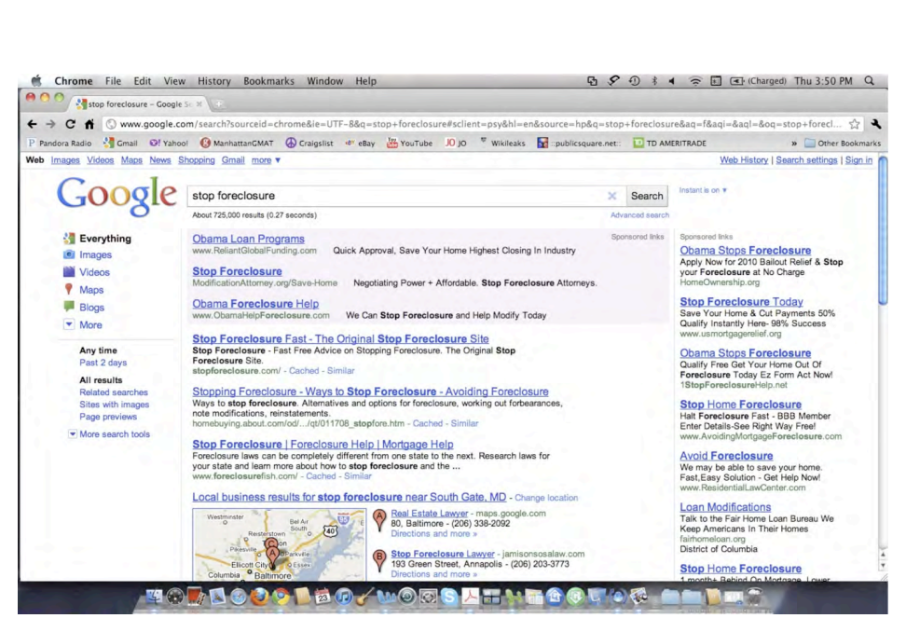
Task: Open Web History link
Action: coord(744,160)
